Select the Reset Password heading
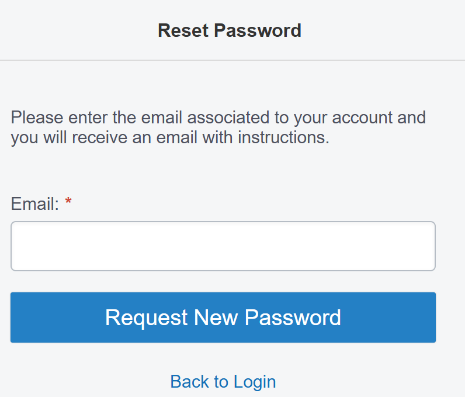 230,30
